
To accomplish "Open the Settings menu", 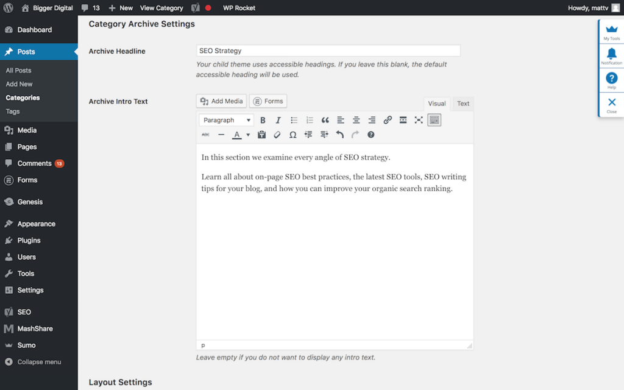I will pos(39,290).
